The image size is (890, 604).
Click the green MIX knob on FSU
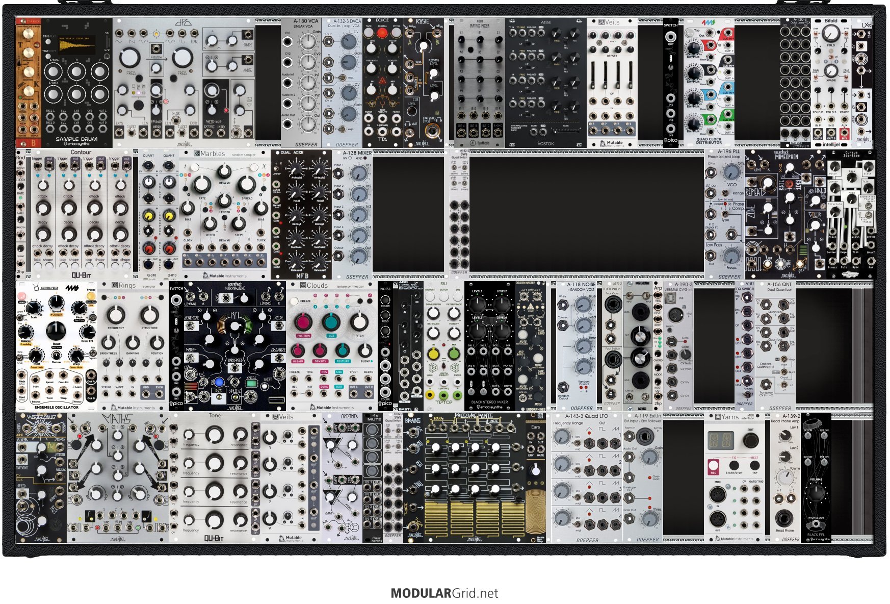coord(453,354)
